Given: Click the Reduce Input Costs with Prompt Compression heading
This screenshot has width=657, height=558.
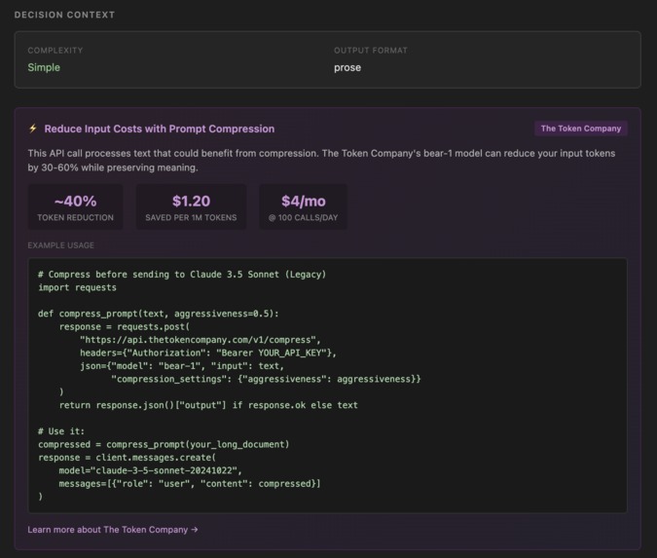Looking at the screenshot, I should tap(160, 129).
